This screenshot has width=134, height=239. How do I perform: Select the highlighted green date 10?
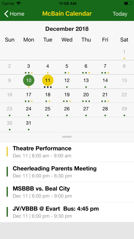[x=29, y=80]
